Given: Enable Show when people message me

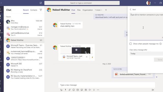Looking at the screenshot, I should [x=131, y=44].
